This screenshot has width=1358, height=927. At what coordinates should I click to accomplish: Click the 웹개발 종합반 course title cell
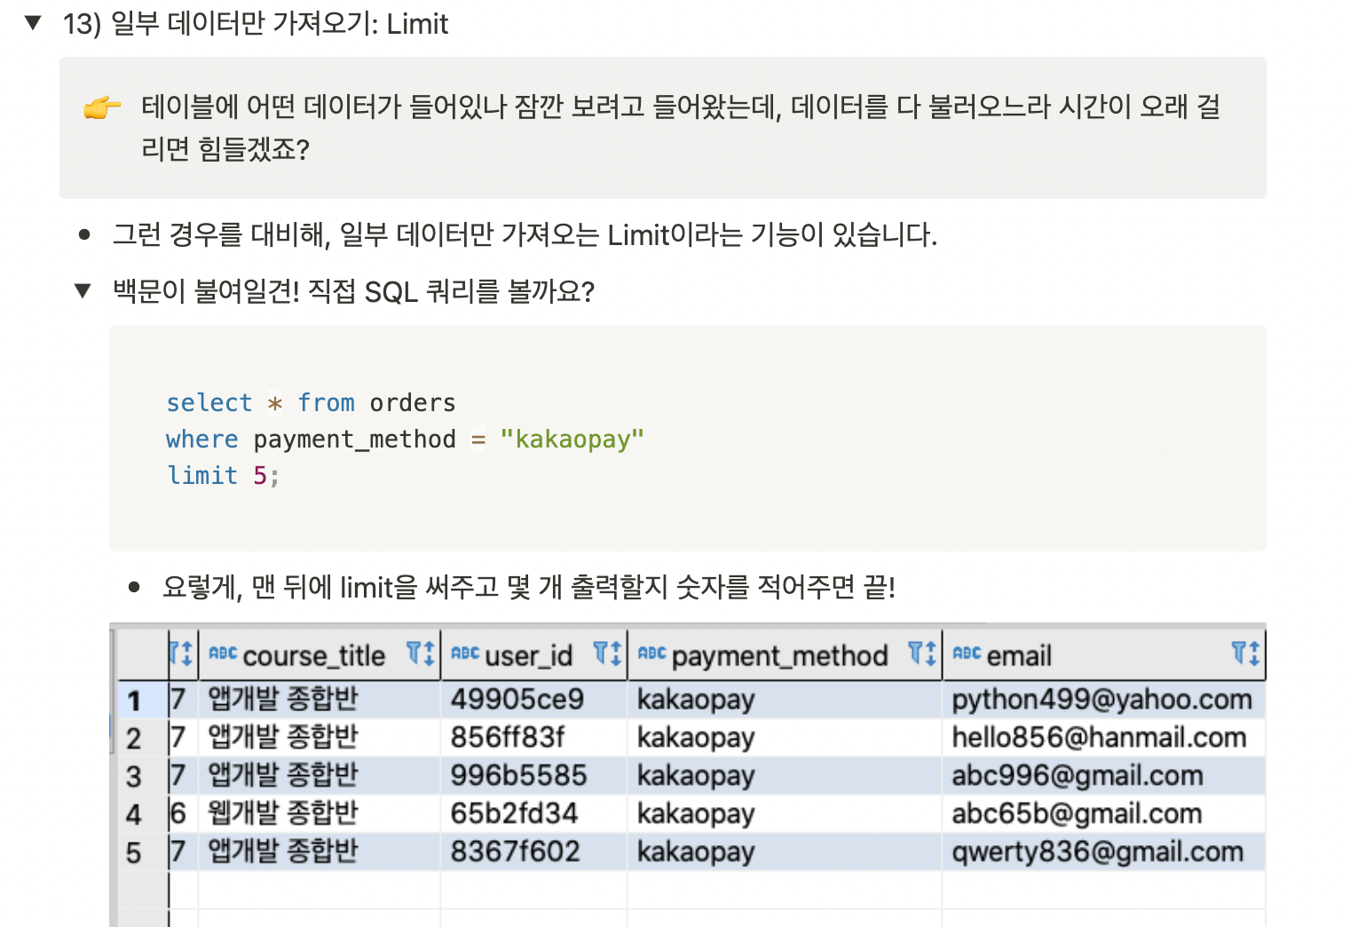click(320, 814)
